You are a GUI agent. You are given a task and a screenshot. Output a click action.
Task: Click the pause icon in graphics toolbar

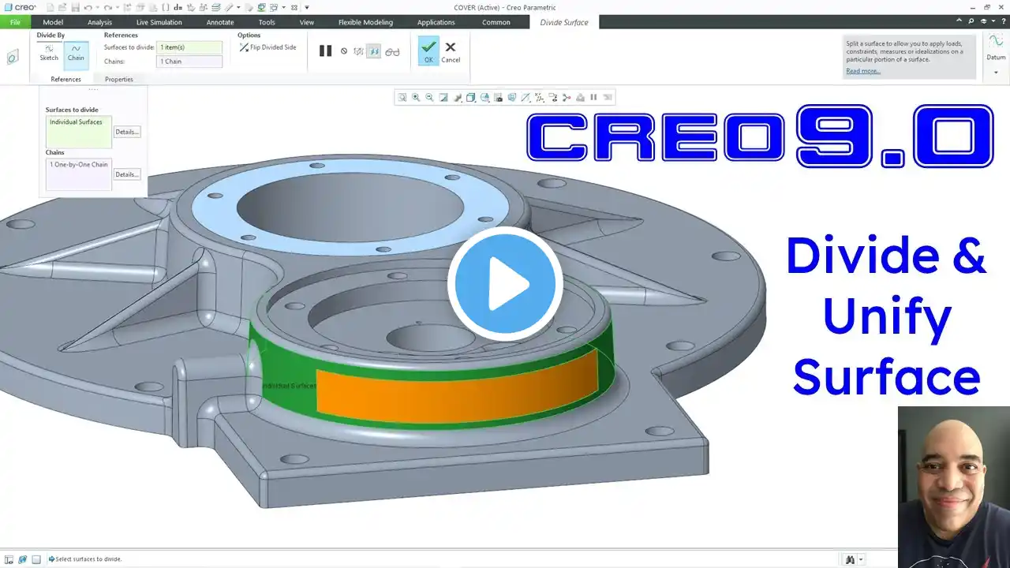pyautogui.click(x=593, y=98)
